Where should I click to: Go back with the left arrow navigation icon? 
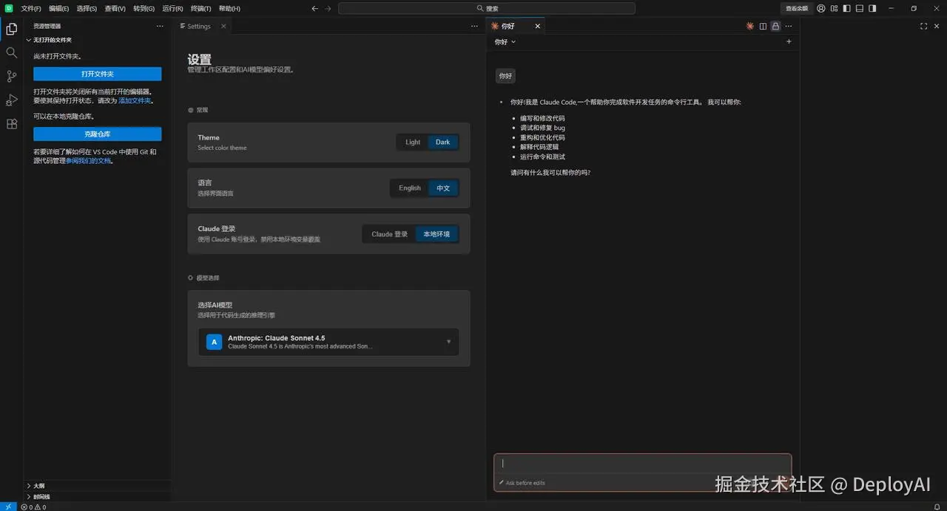pyautogui.click(x=315, y=8)
